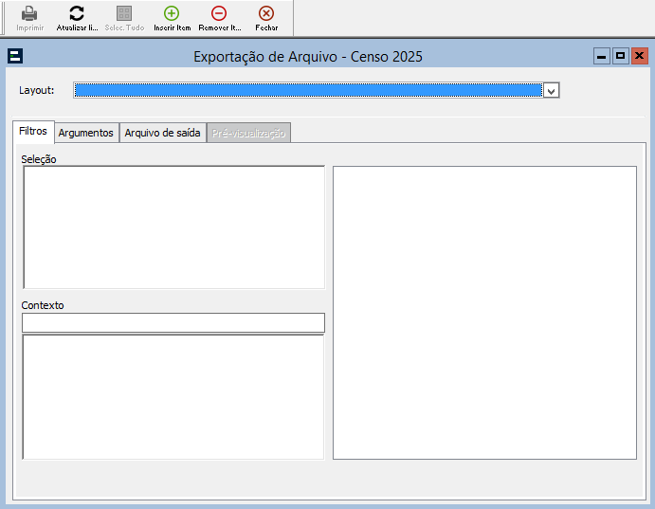Viewport: 655px width, 509px height.
Task: Open the Arquivo de saída tab
Action: (x=162, y=133)
